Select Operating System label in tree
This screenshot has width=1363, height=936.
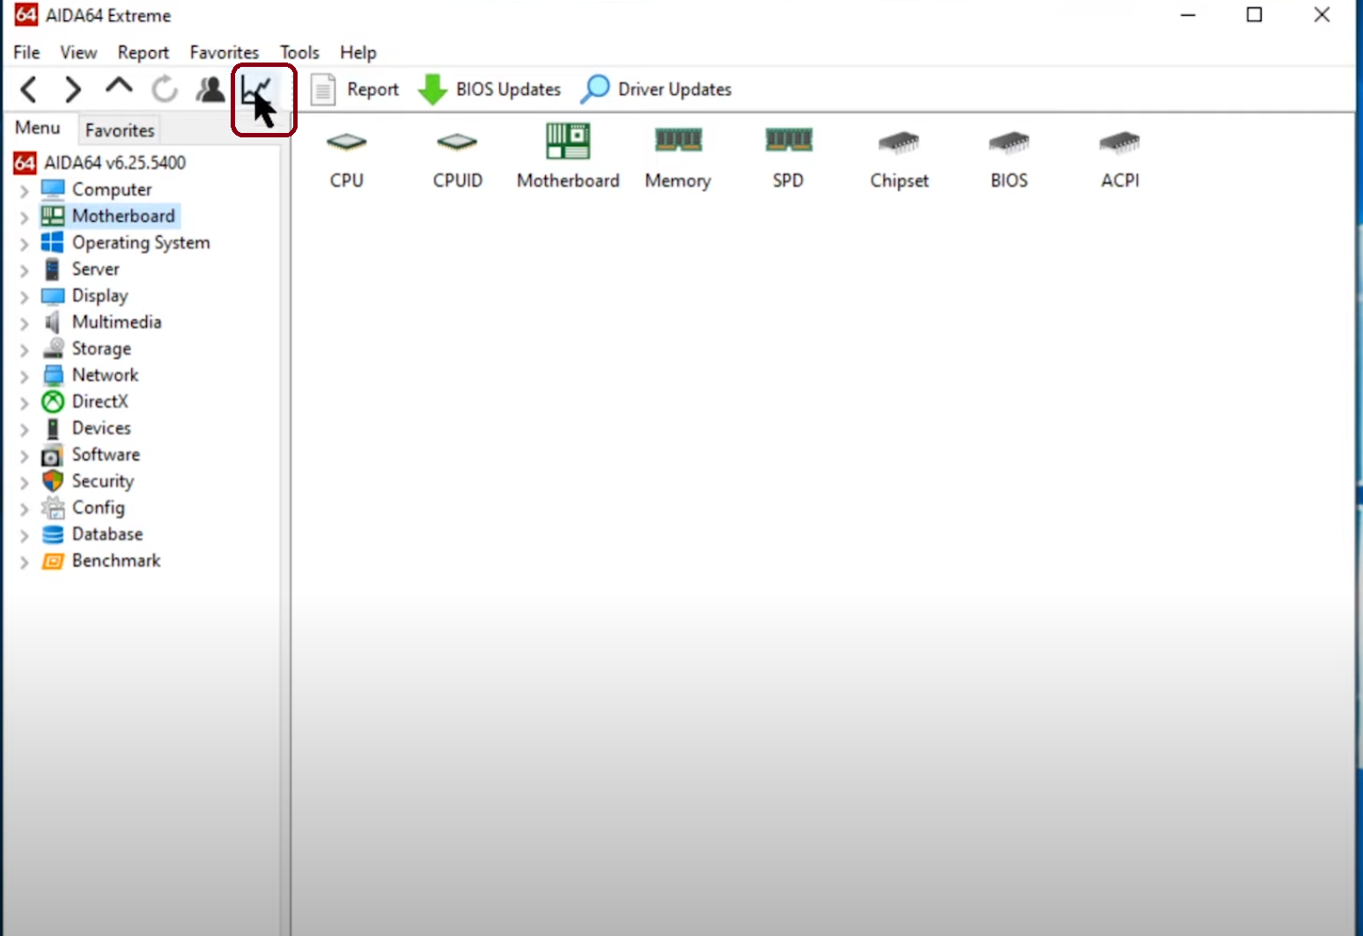point(141,243)
